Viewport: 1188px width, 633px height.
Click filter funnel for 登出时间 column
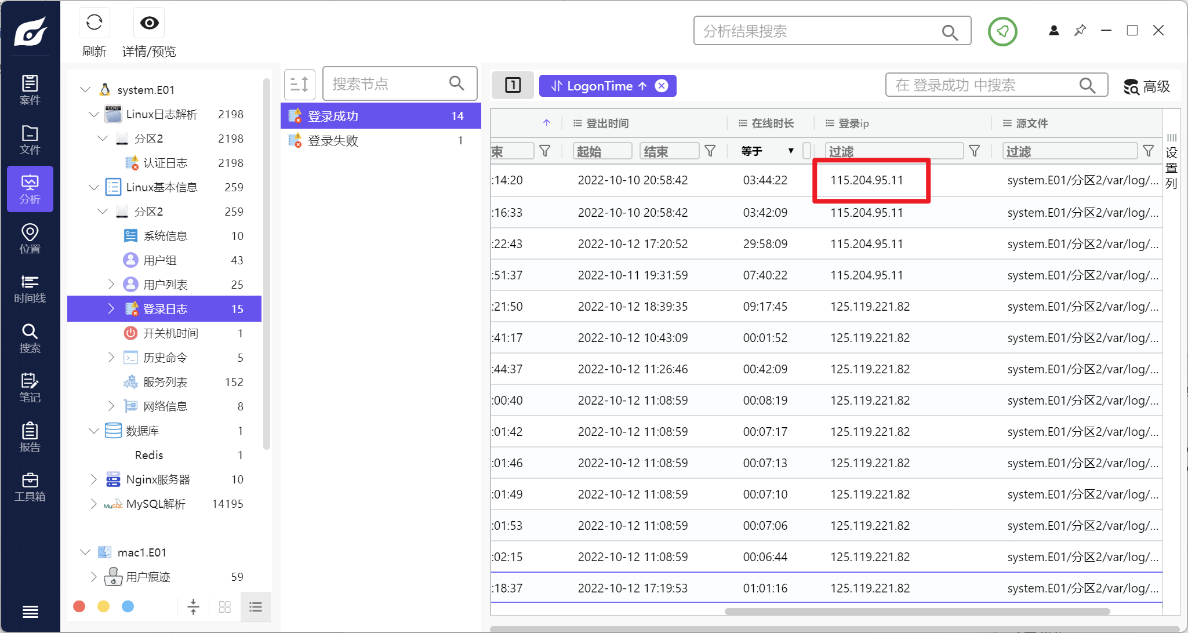point(710,151)
